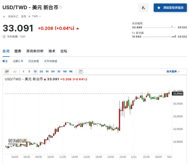The image size is (189, 163).
Task: Click the 52 周范围 range slider bar
Action: pyautogui.click(x=159, y=37)
